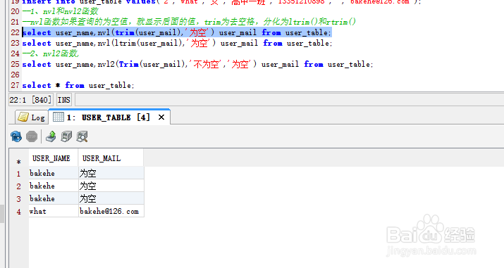Click 为空 cell in row 3
This screenshot has height=268, width=504.
point(111,198)
